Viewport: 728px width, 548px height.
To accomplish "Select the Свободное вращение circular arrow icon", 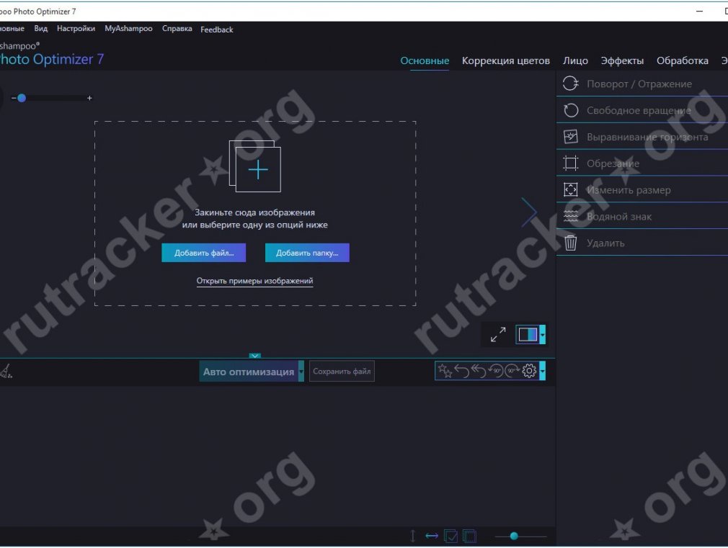I will pos(571,110).
